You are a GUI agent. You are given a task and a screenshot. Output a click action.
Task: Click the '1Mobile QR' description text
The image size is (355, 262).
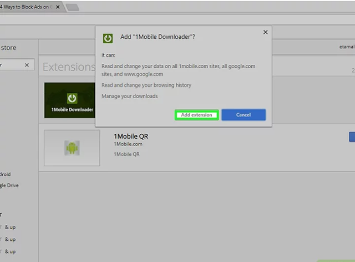pyautogui.click(x=126, y=154)
